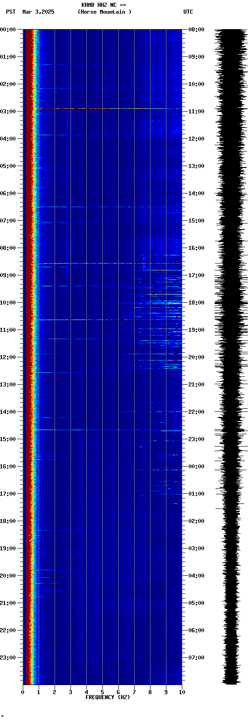Select the 21:00 label on PST axis

pos(8,603)
